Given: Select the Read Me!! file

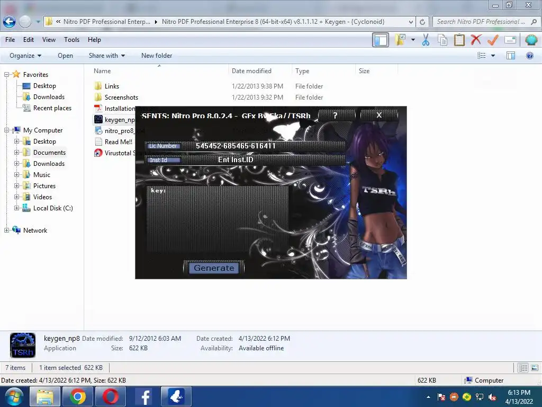Looking at the screenshot, I should (x=118, y=141).
